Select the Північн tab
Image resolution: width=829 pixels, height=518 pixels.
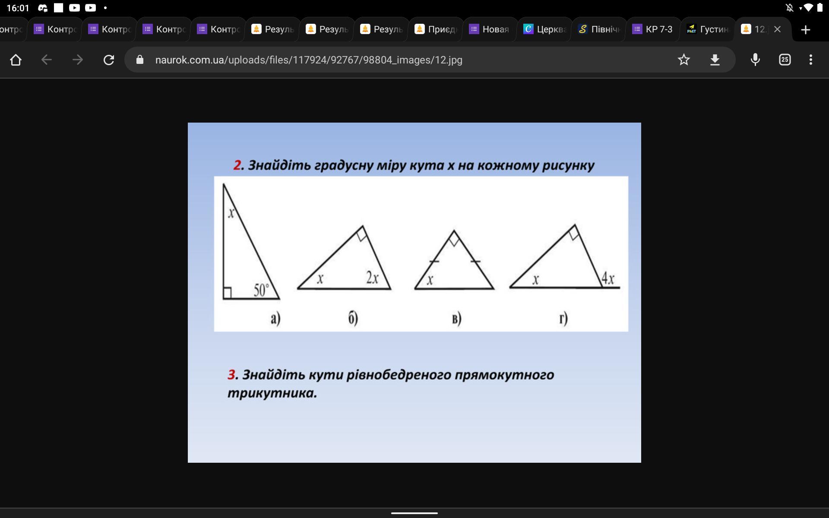[598, 29]
